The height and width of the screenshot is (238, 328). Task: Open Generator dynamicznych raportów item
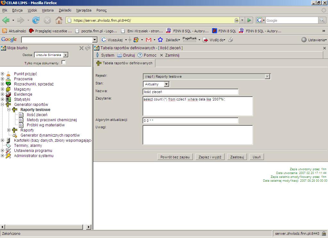click(x=50, y=135)
